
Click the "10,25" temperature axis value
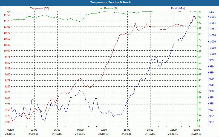[x=7, y=45]
